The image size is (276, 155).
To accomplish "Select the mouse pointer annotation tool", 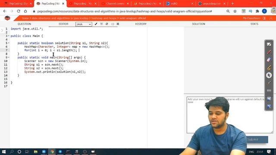I will (269, 75).
